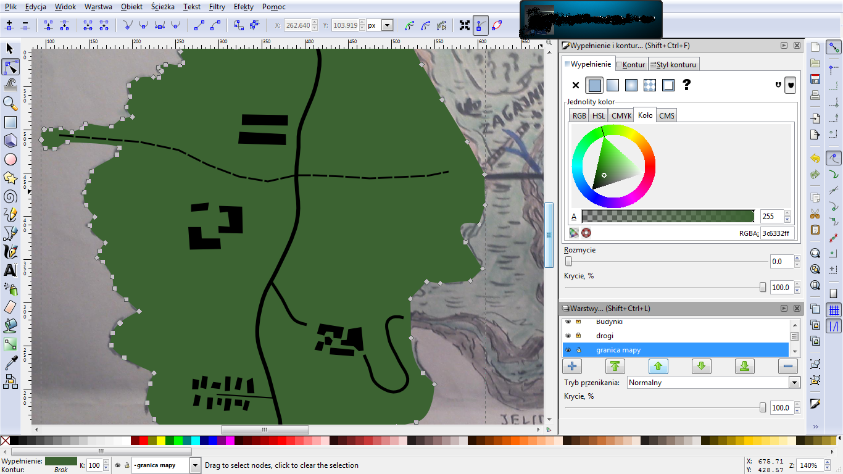Select the arrow selector tool
This screenshot has width=843, height=474.
[10, 48]
